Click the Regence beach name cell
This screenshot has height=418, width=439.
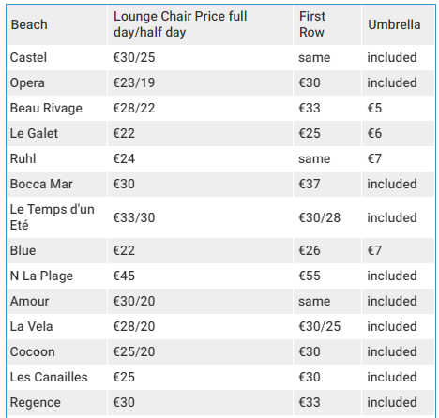pos(57,402)
